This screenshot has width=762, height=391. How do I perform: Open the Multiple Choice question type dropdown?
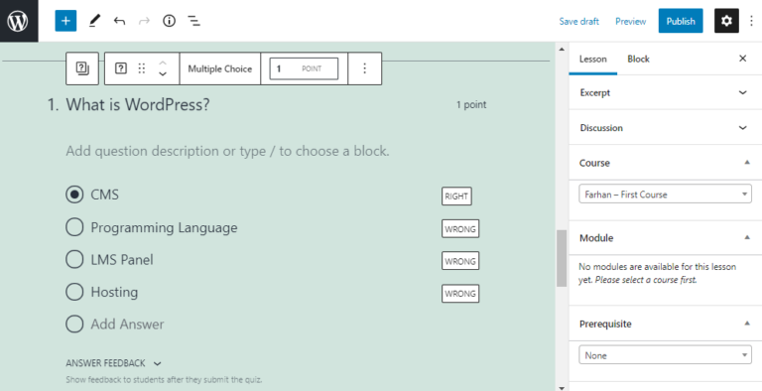pos(220,68)
